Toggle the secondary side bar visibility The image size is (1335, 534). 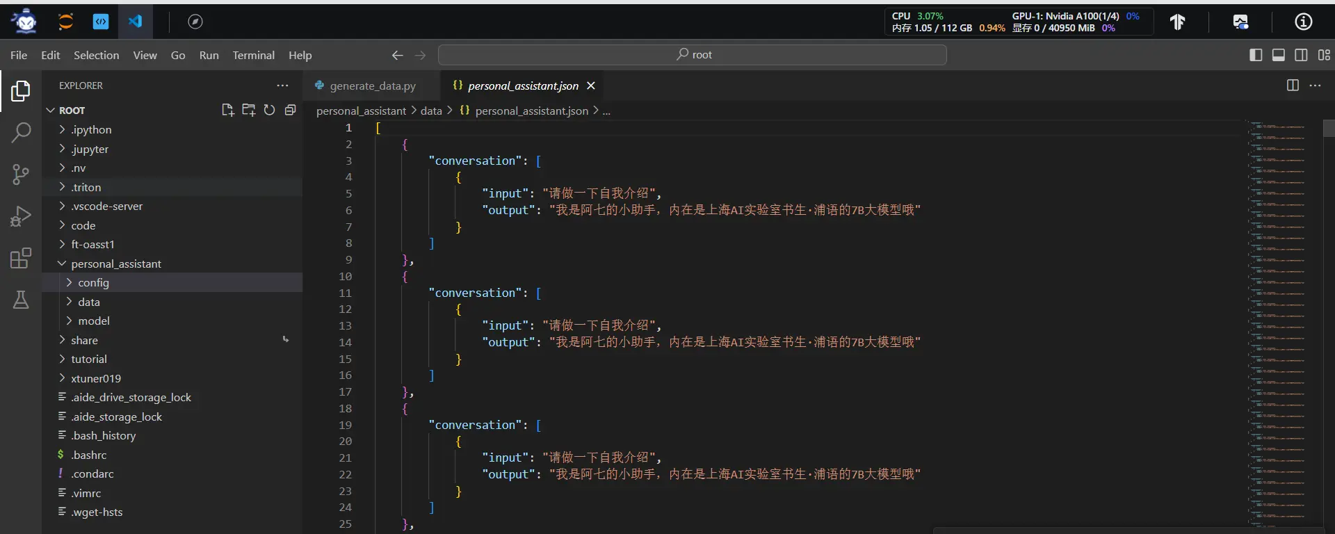click(1301, 55)
